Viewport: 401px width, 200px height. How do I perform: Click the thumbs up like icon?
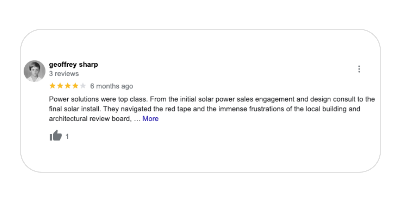pyautogui.click(x=56, y=135)
